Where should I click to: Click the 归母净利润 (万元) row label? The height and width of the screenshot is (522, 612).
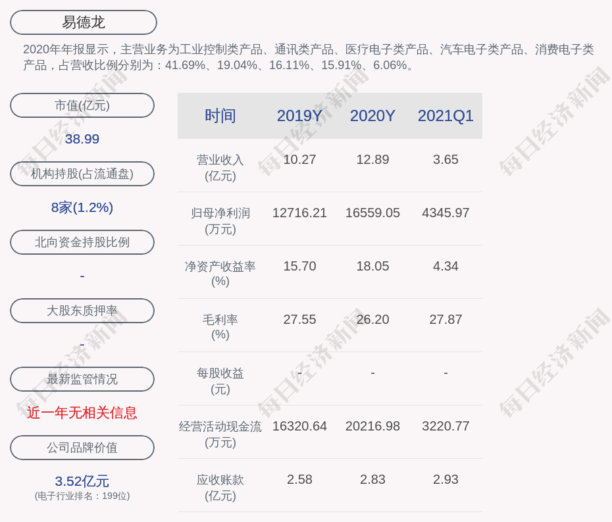click(220, 221)
